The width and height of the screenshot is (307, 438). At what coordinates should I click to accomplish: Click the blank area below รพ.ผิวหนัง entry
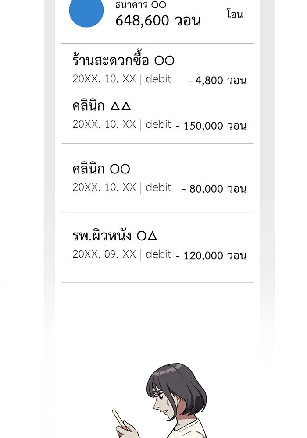(x=158, y=315)
